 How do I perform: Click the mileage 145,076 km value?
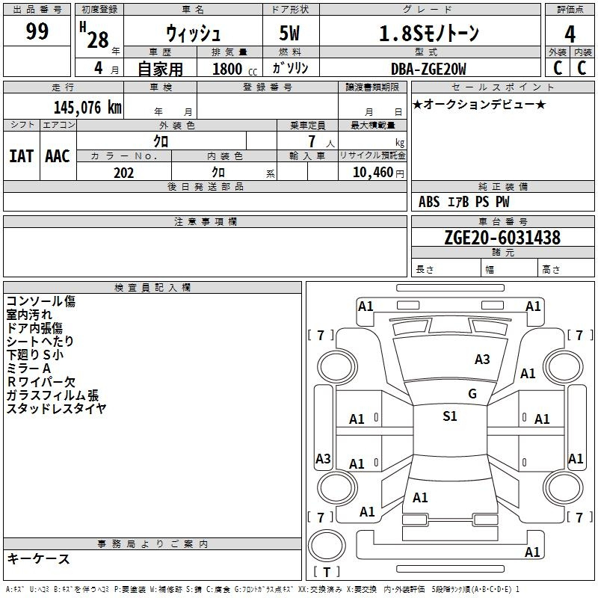[87, 107]
